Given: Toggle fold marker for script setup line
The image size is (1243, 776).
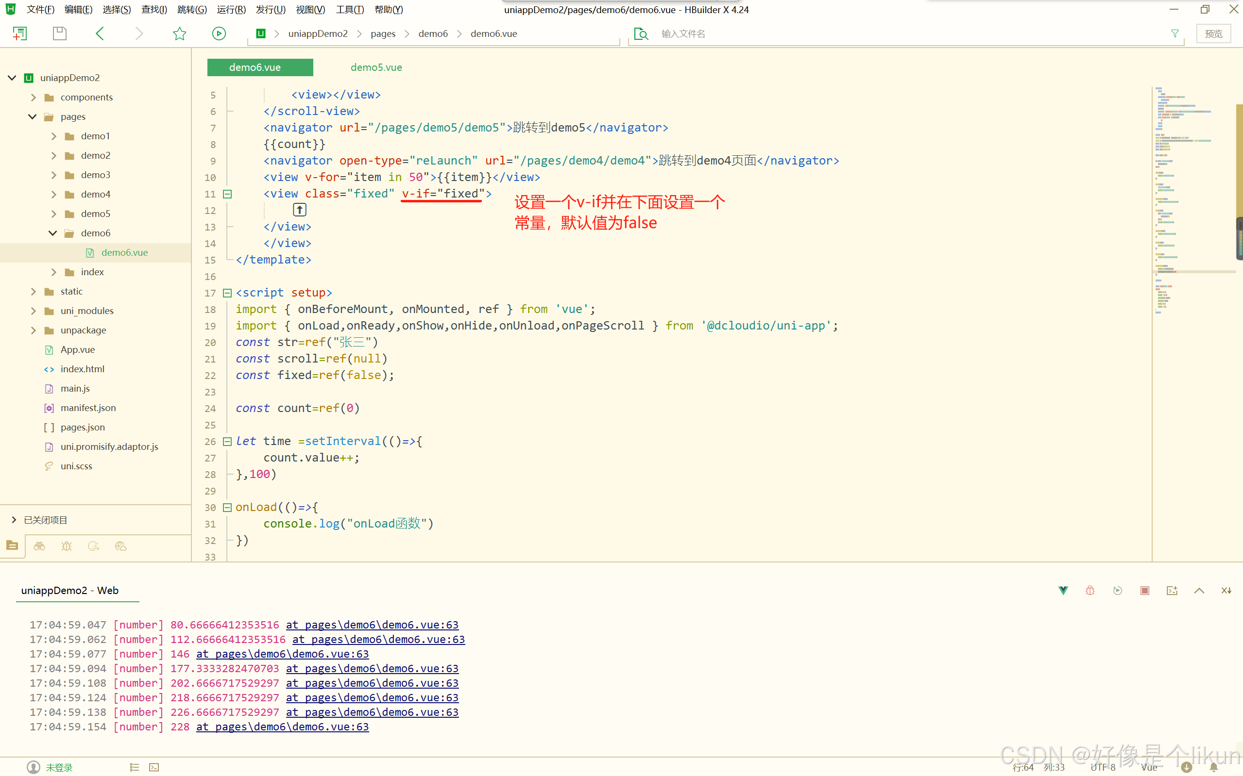Looking at the screenshot, I should [x=227, y=293].
